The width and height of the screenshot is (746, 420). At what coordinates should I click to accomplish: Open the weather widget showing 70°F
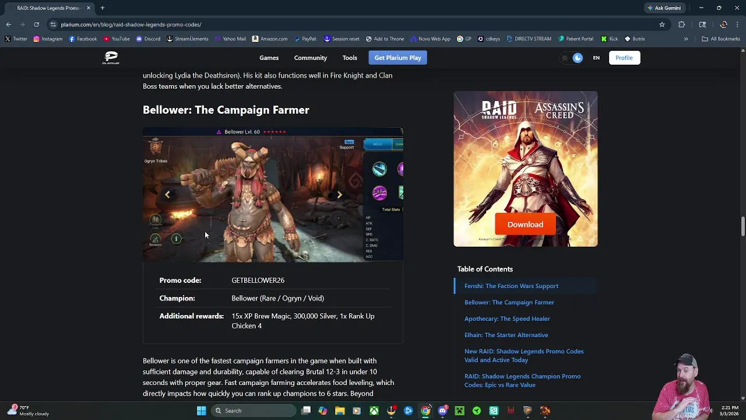28,411
